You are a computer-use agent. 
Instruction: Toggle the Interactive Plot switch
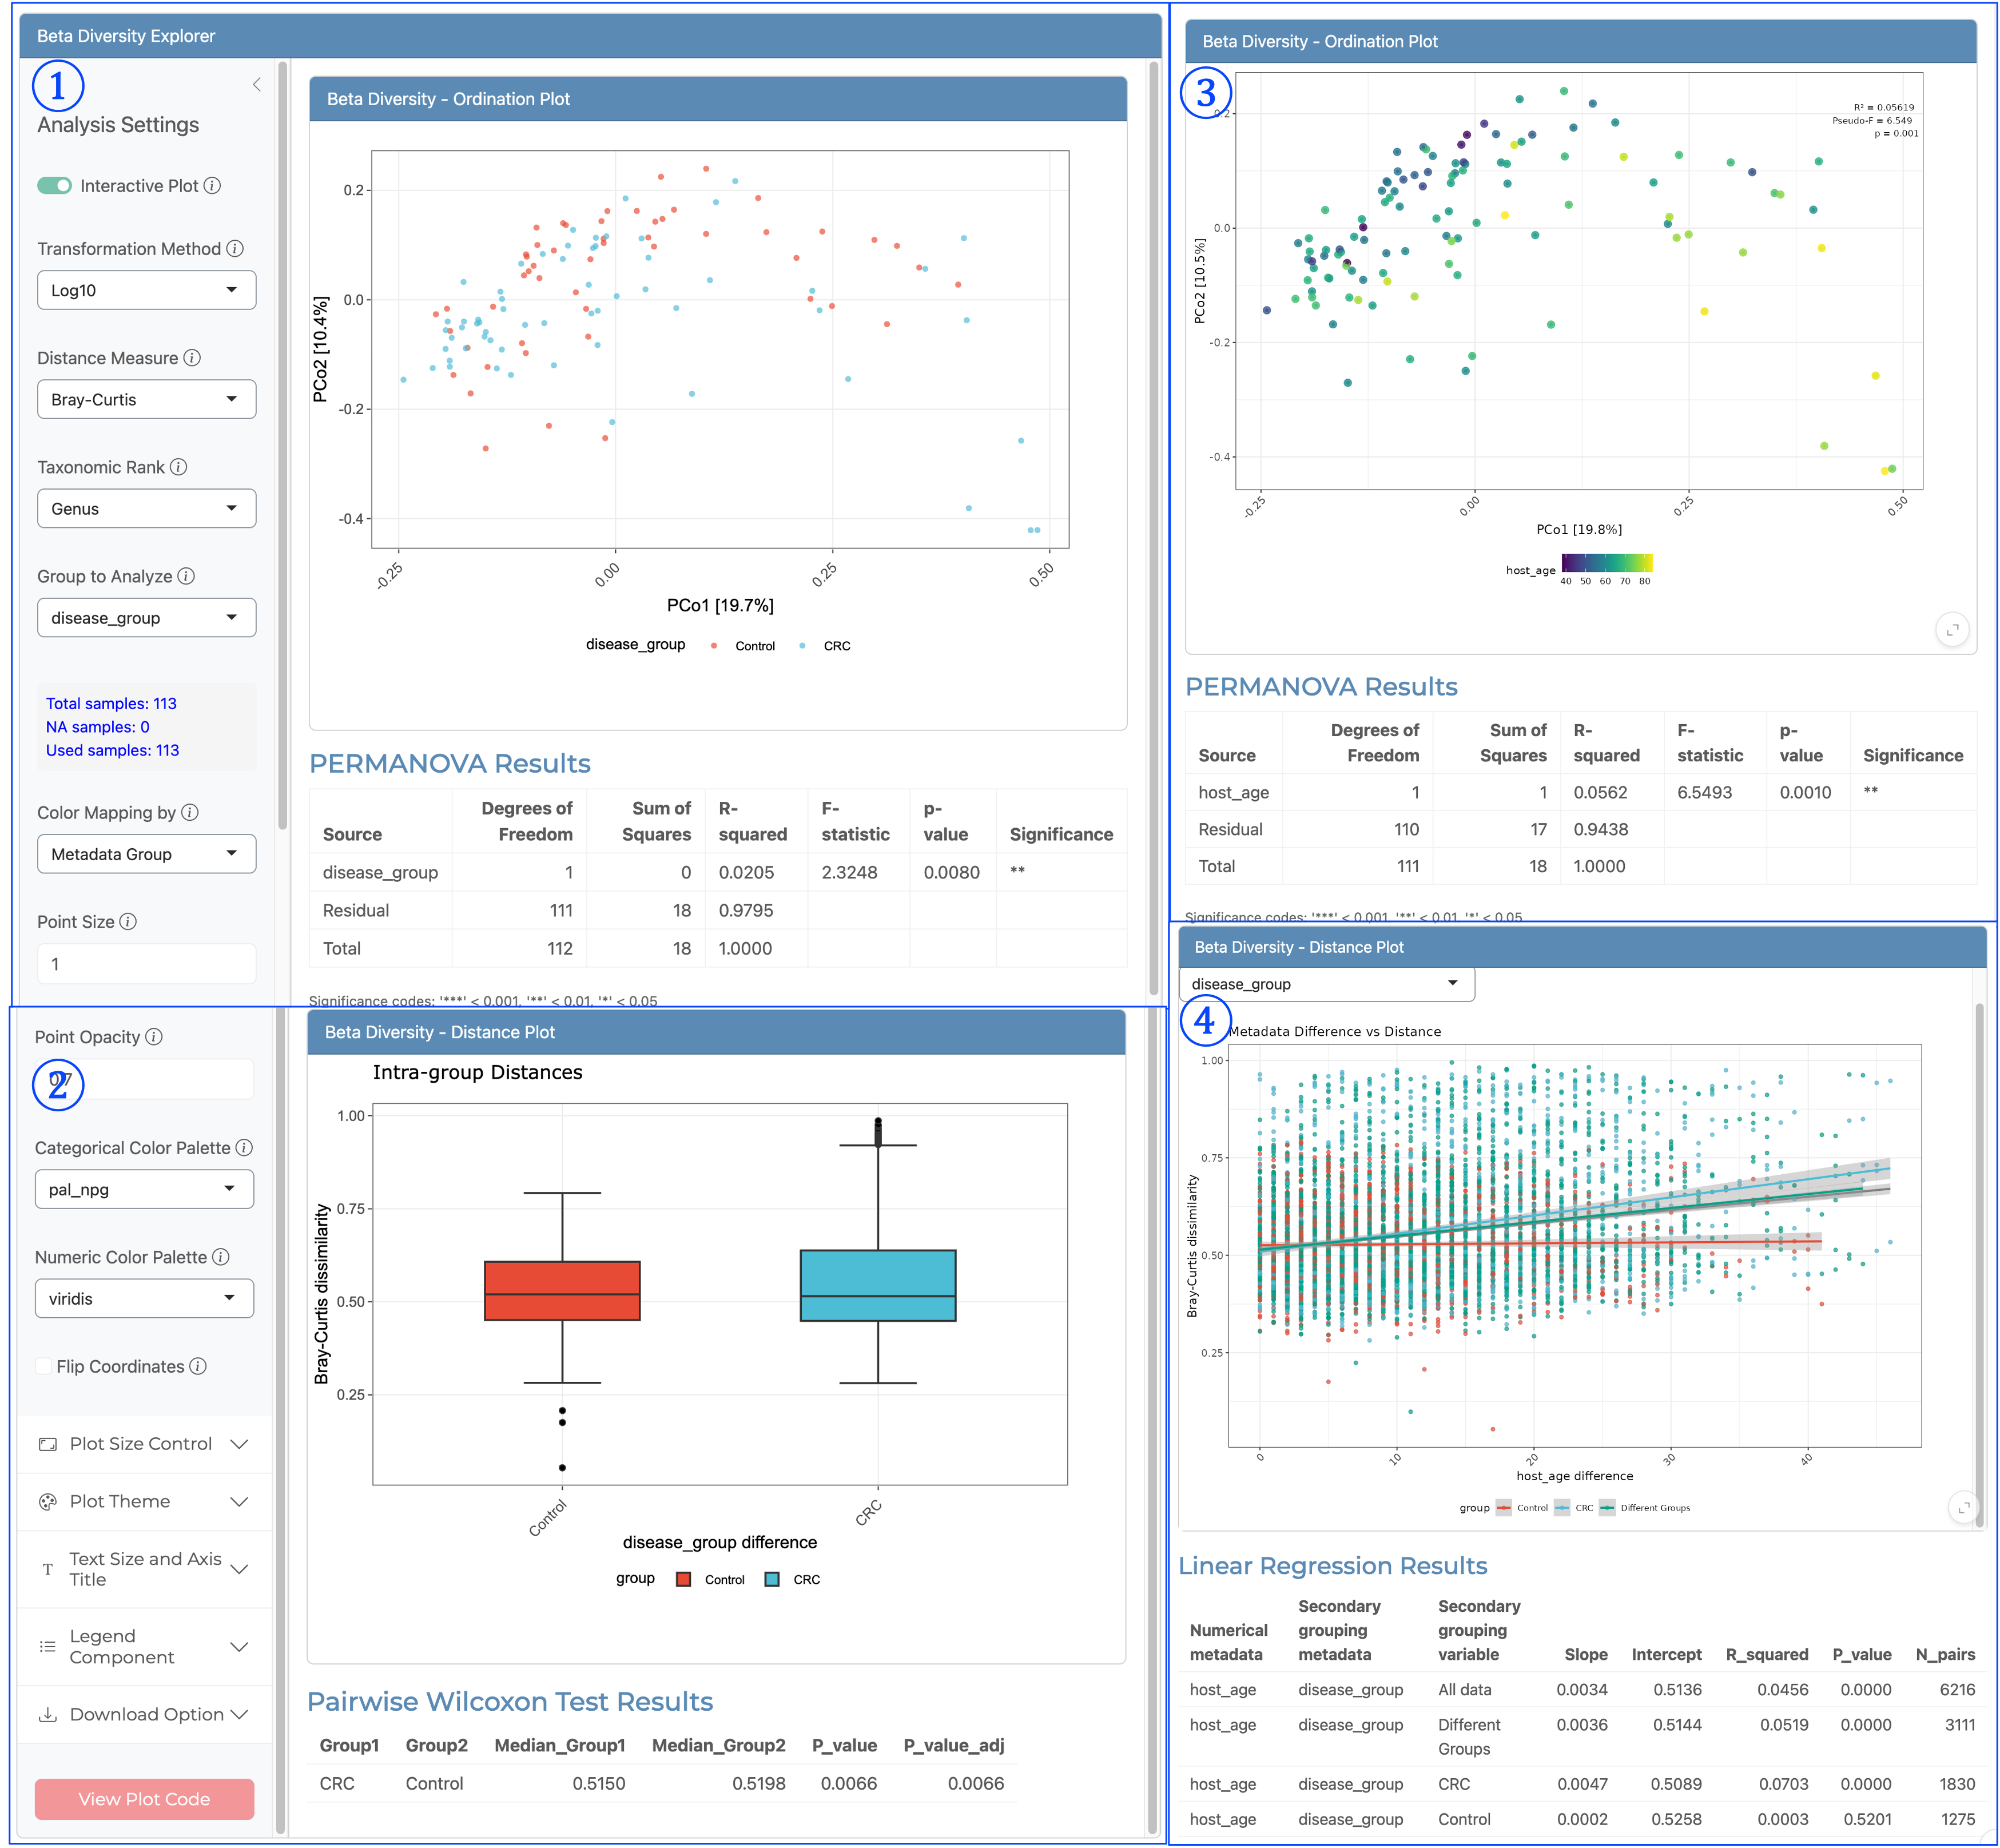tap(55, 186)
